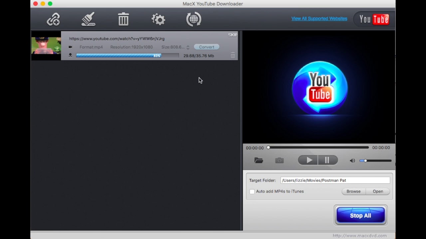Click the Play button in player
The height and width of the screenshot is (239, 426).
308,160
